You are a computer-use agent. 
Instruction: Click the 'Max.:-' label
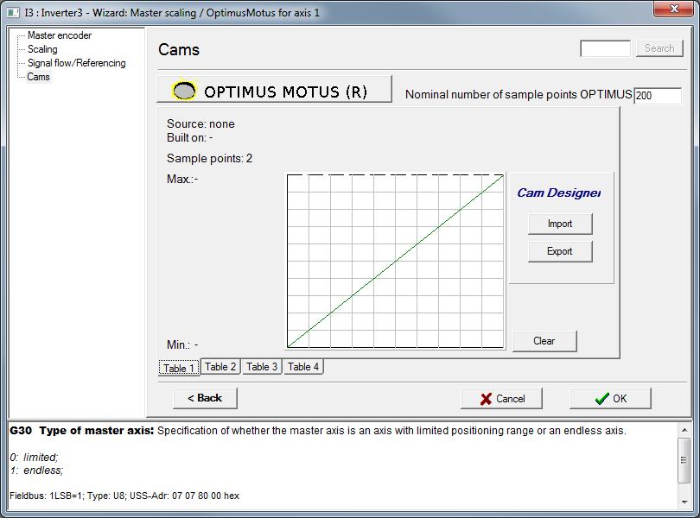[x=182, y=179]
